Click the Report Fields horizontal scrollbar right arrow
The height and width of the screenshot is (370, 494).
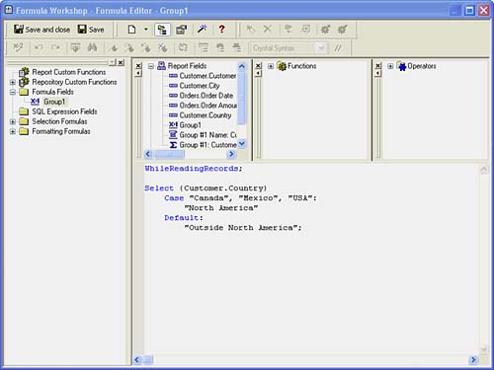tap(231, 154)
